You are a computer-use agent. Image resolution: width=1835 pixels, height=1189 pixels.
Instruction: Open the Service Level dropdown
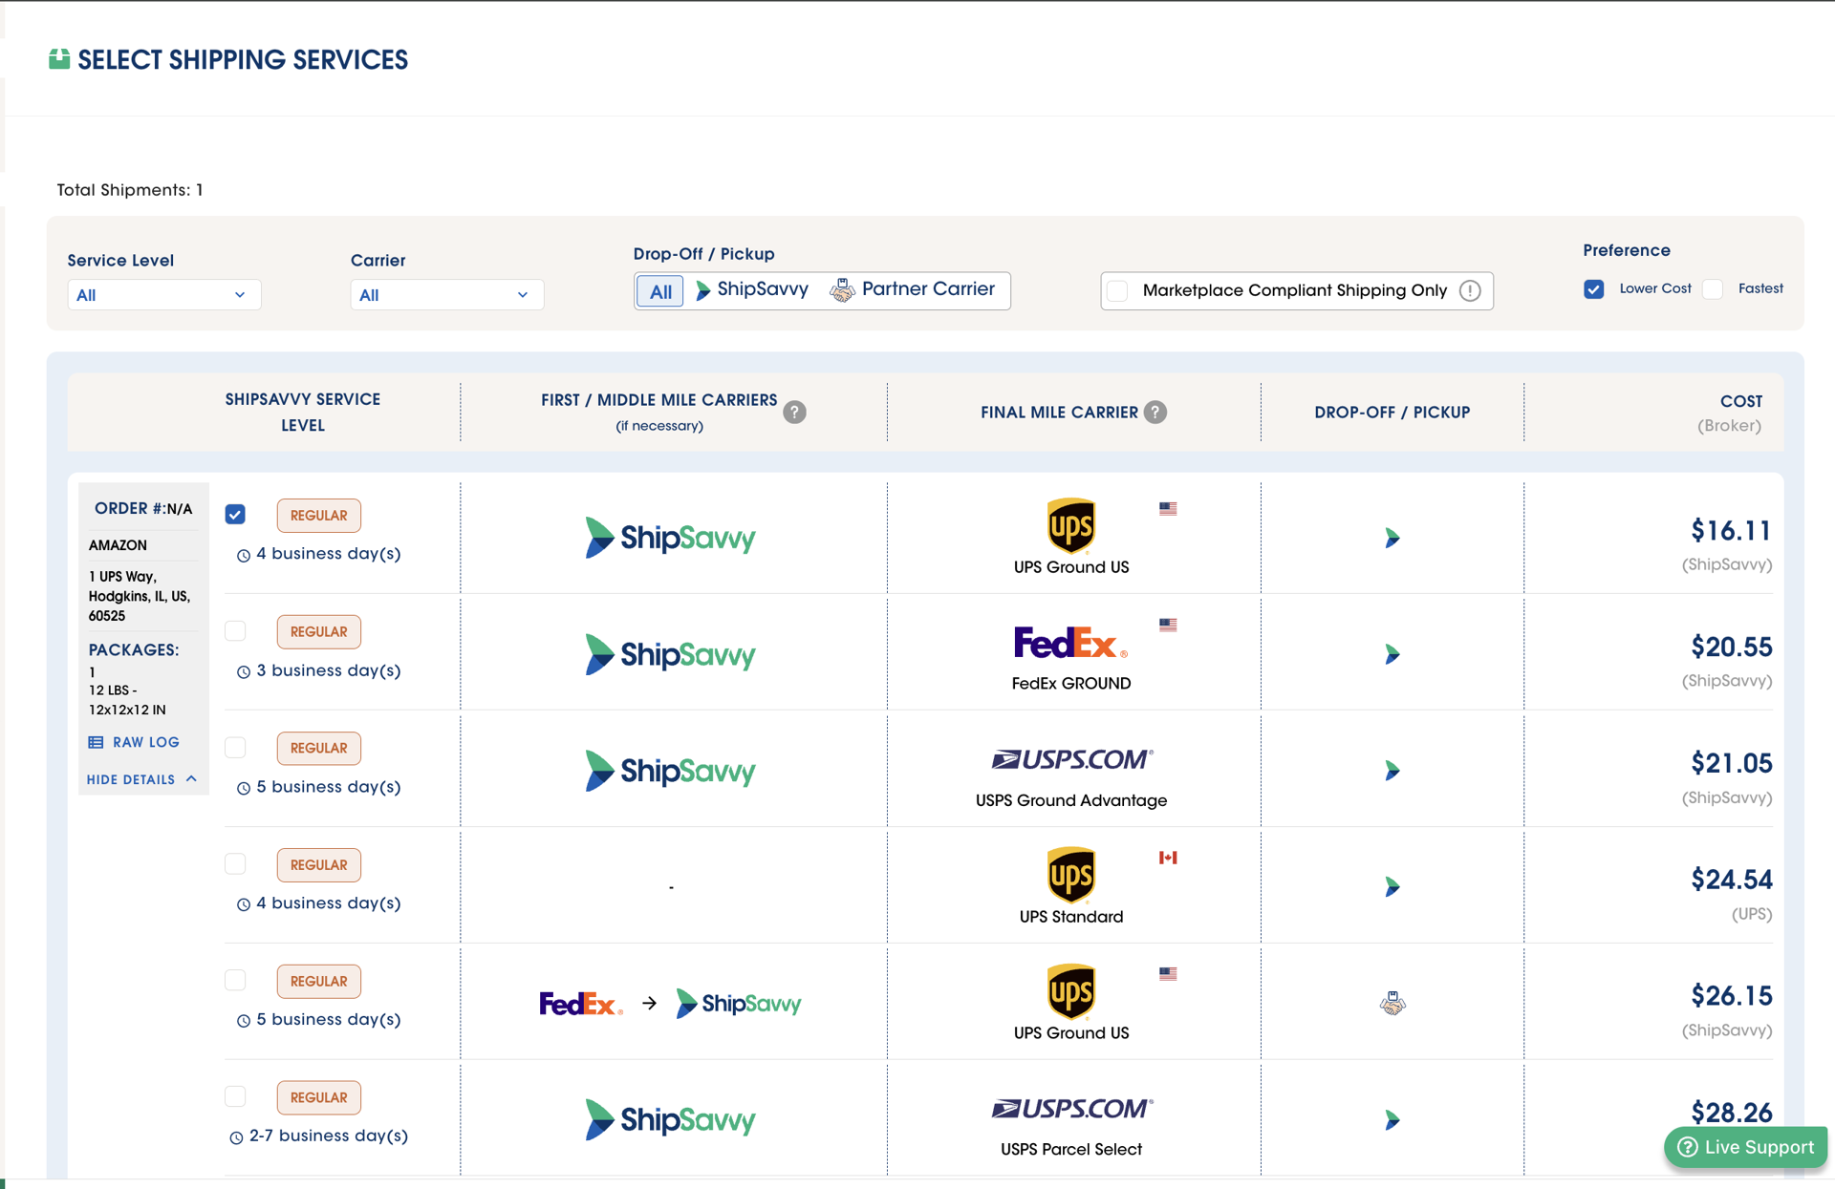click(x=163, y=294)
